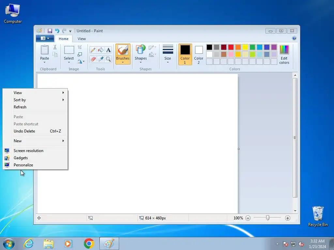Image resolution: width=334 pixels, height=250 pixels.
Task: Select the Text tool
Action: point(108,50)
